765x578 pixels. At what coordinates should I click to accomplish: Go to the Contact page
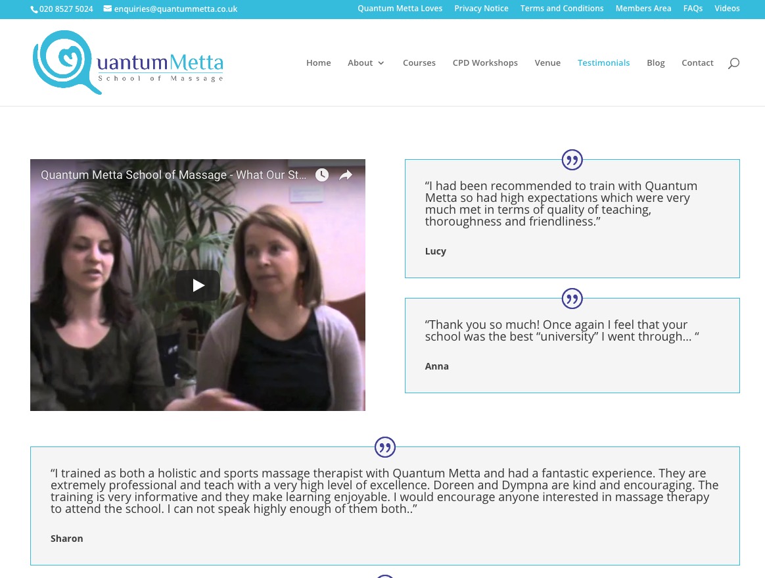point(697,63)
